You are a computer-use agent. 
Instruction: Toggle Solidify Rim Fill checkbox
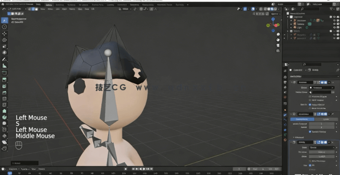[x=310, y=165]
